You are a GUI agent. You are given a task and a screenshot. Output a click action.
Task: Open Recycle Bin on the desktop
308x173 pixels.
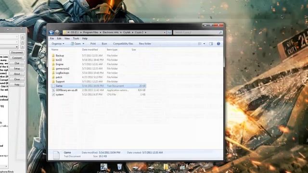pos(119,168)
